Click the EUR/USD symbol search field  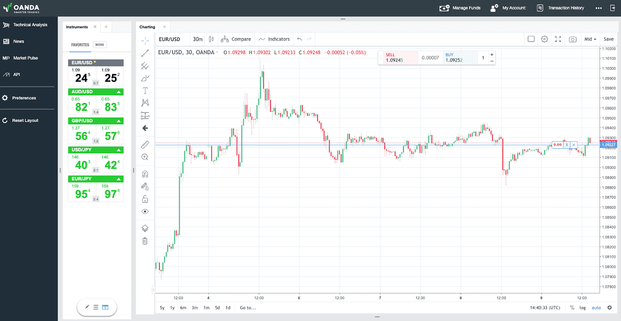click(x=170, y=39)
